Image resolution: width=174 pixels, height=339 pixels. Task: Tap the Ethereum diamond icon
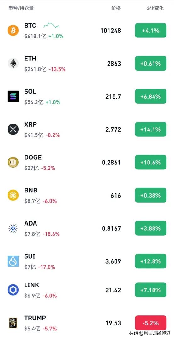(13, 63)
